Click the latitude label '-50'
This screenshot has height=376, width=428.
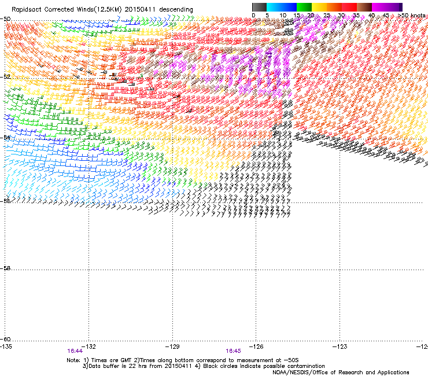tap(5, 19)
